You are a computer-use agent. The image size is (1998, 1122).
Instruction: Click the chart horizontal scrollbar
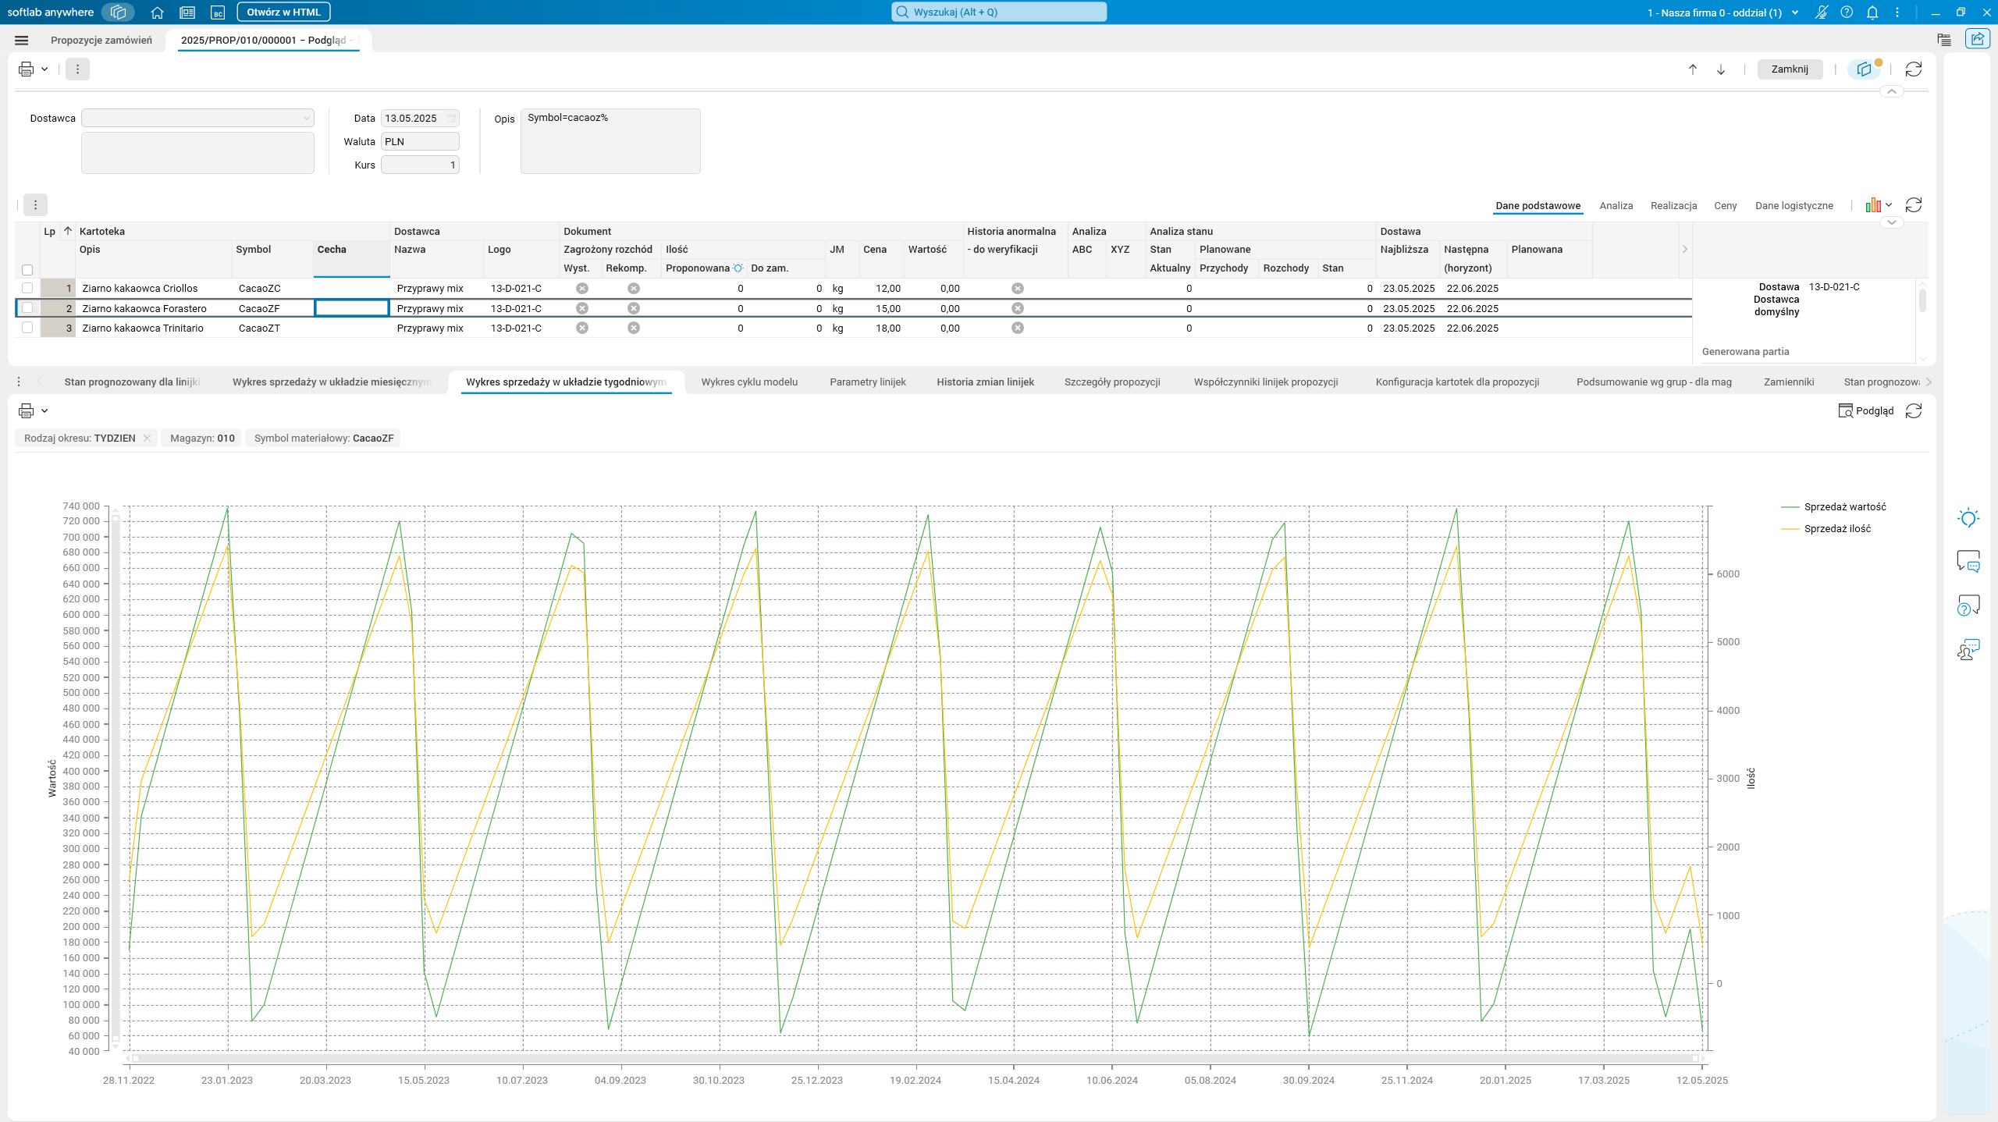[915, 1059]
